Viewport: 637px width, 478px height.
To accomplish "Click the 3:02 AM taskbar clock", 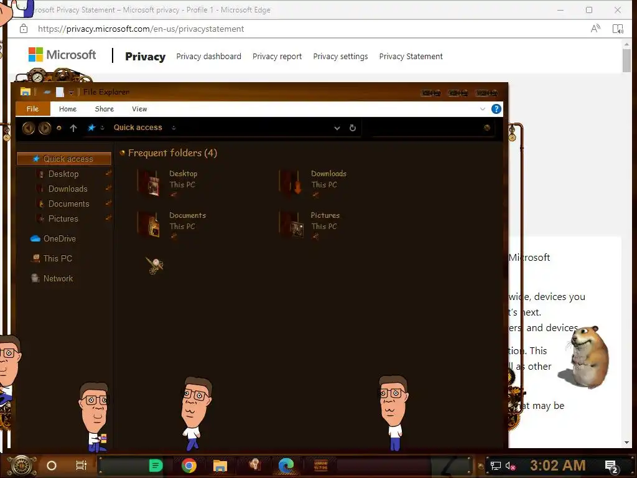I will 557,466.
